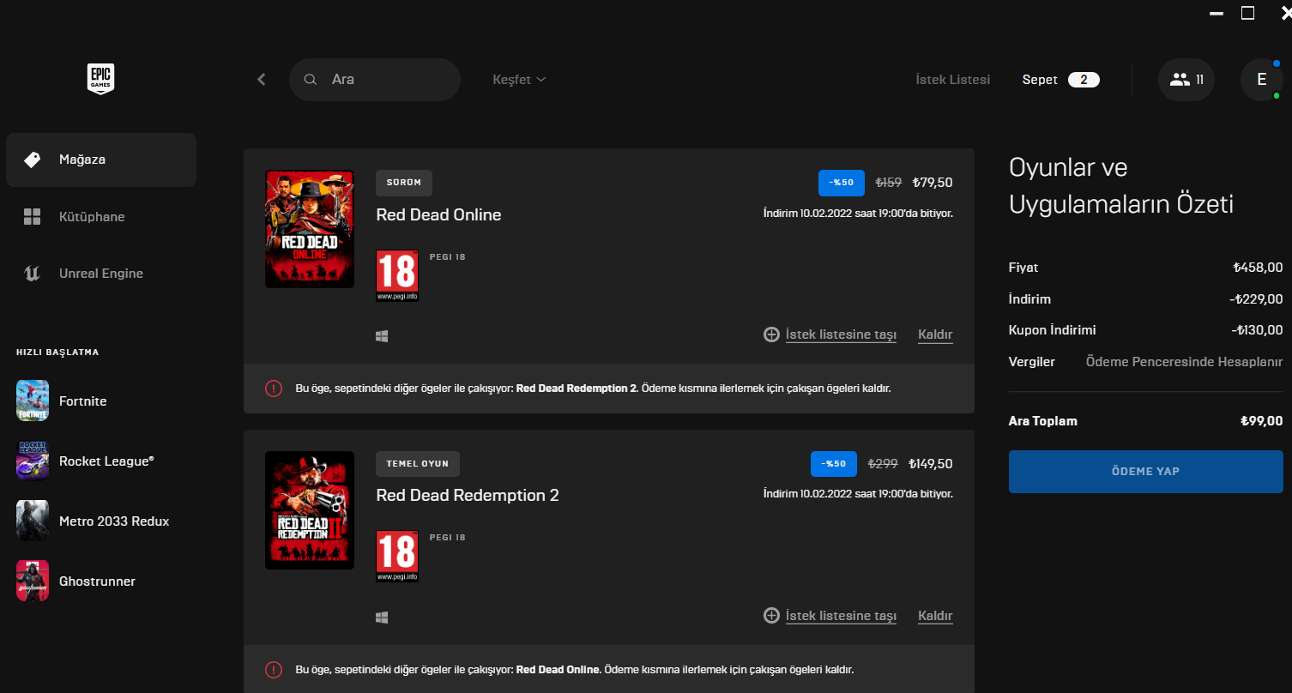Click the Epic Games logo
The image size is (1292, 693).
tap(101, 79)
